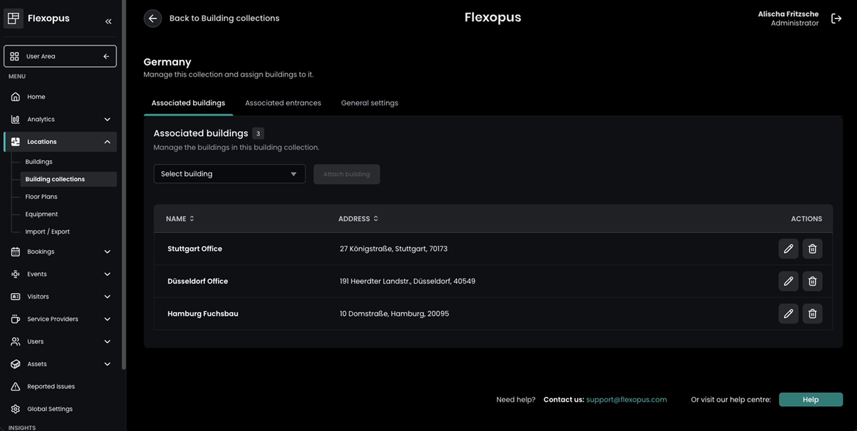
Task: Edit the Stuttgart Office building entry
Action: (x=788, y=249)
